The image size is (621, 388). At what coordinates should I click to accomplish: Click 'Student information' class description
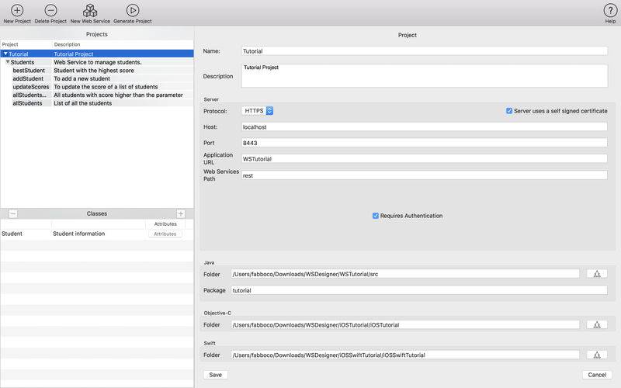(79, 234)
